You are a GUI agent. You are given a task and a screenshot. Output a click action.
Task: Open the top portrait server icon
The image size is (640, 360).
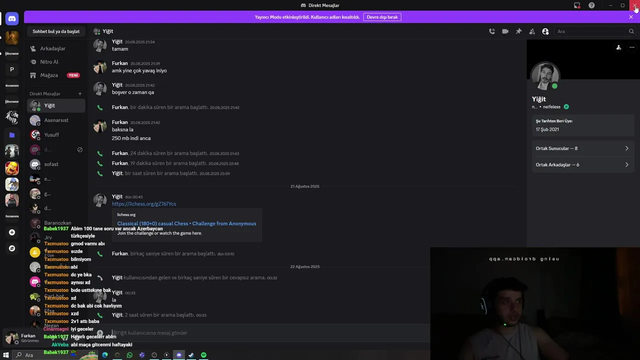tap(12, 37)
